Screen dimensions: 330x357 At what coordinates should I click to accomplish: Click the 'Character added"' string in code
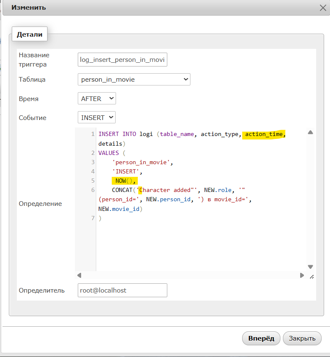click(x=166, y=190)
